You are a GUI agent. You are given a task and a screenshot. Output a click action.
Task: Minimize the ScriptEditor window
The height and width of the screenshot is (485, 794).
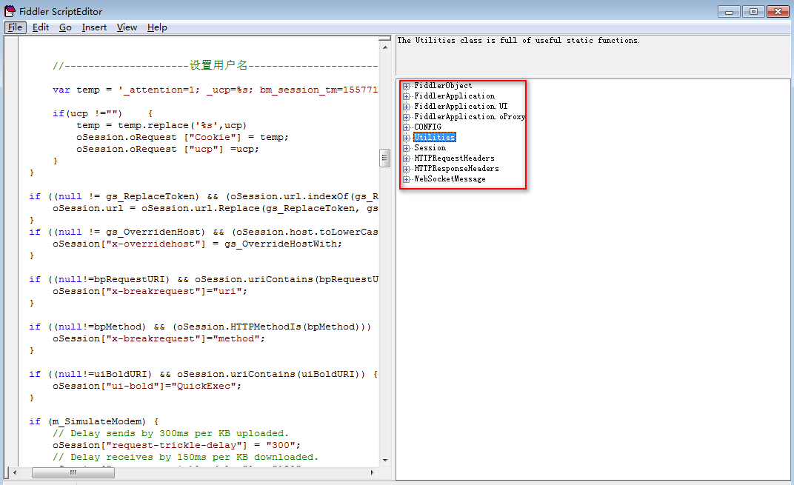coord(729,12)
